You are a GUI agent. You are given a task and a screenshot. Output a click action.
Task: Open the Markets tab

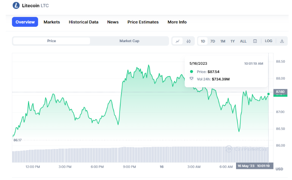pyautogui.click(x=52, y=22)
